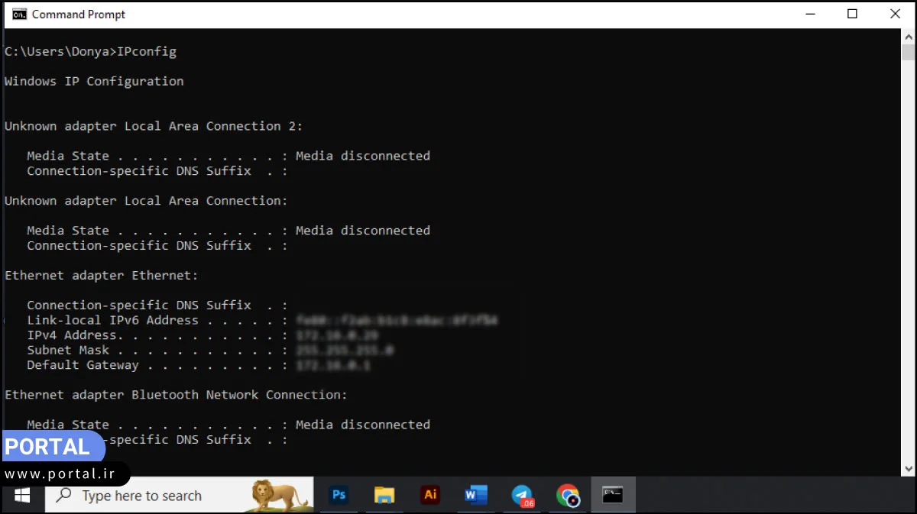Click the scrollbar up arrow
Image resolution: width=917 pixels, height=514 pixels.
[908, 36]
